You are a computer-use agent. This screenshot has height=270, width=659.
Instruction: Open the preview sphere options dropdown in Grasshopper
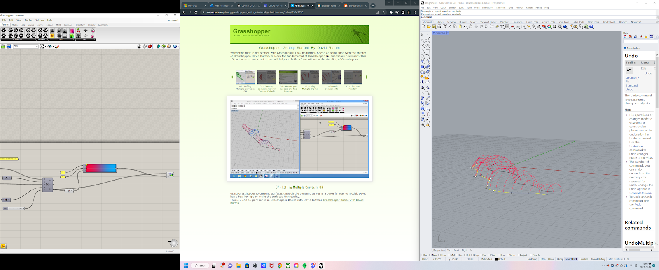178,46
